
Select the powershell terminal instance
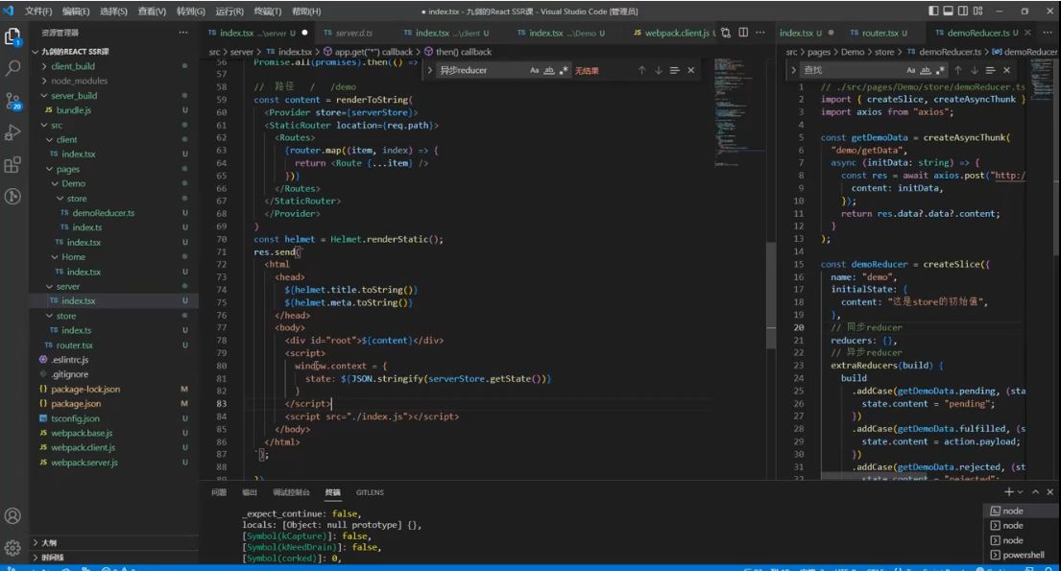pos(1023,555)
